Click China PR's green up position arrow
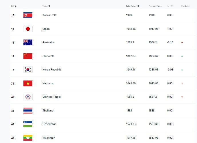 point(182,56)
